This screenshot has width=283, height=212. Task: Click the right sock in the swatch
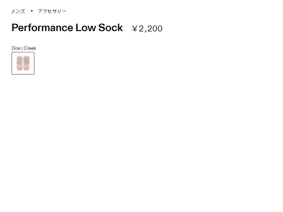[x=26, y=63]
